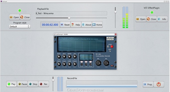The image size is (170, 92).
Task: Click the Play button with green light
Action: point(11,84)
